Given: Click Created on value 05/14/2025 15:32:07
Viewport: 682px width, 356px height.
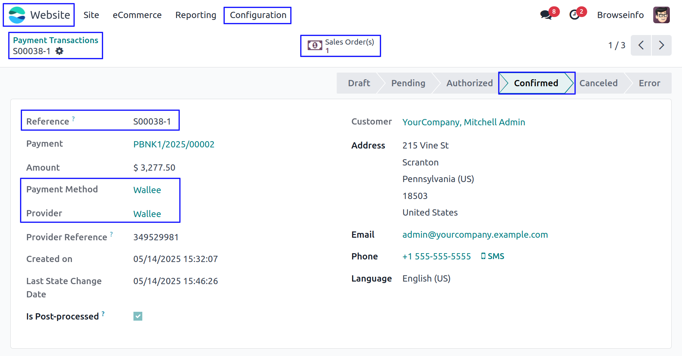Looking at the screenshot, I should click(x=175, y=259).
